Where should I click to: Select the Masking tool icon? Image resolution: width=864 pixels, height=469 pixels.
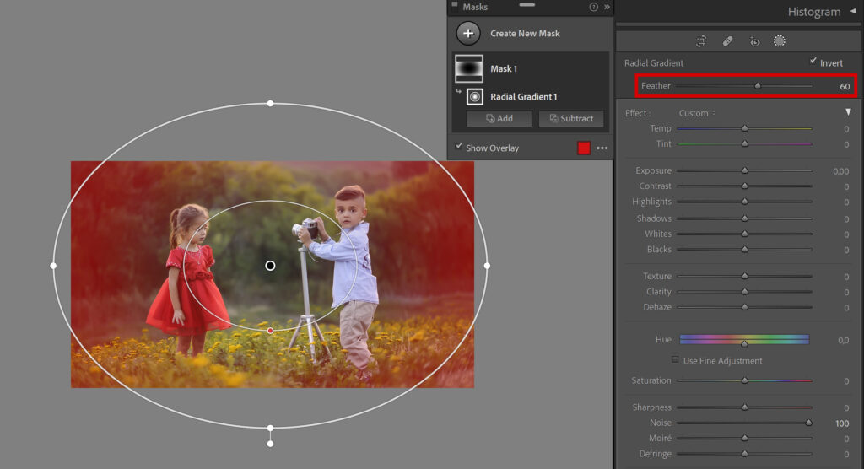(x=779, y=41)
